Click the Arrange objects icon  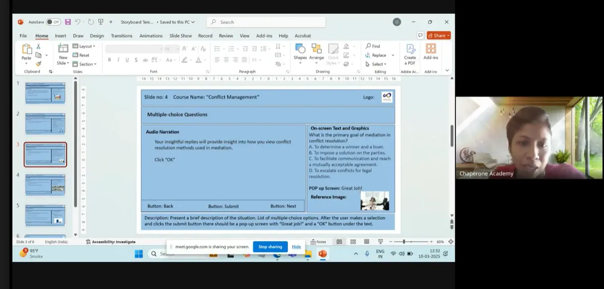pos(316,51)
